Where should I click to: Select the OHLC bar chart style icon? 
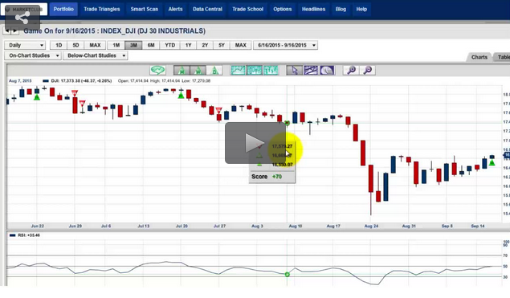tap(271, 70)
